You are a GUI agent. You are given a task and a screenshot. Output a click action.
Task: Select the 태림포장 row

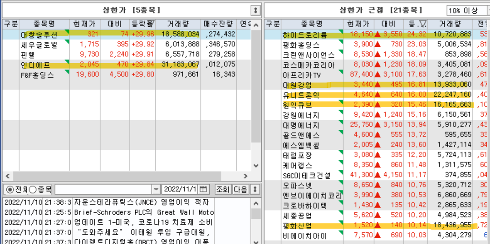point(377,155)
